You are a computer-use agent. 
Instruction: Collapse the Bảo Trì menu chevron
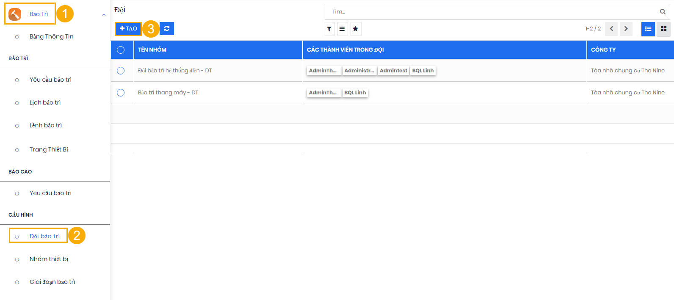[104, 15]
